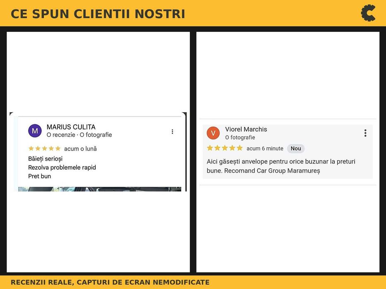This screenshot has width=386, height=289.
Task: Click the "acum 6 minute" timestamp
Action: click(265, 149)
